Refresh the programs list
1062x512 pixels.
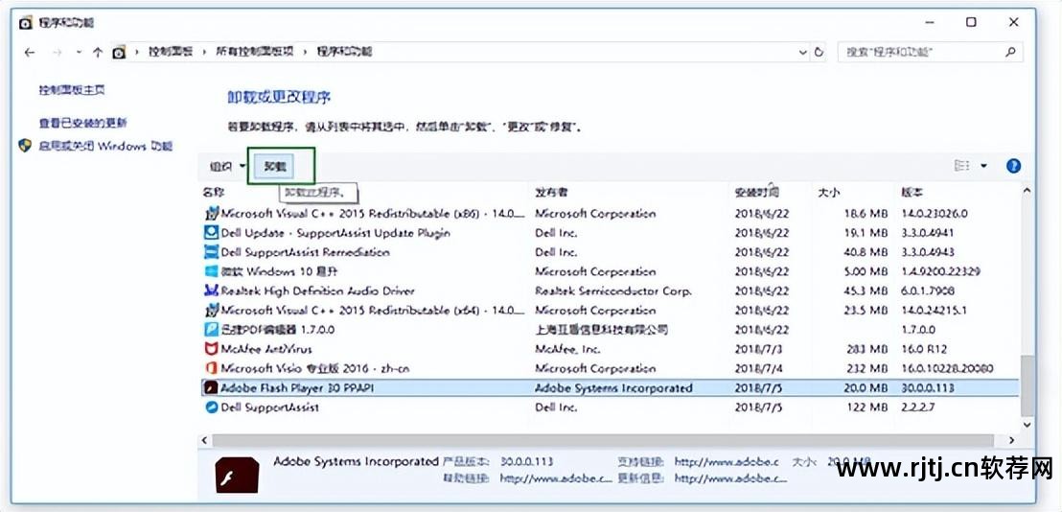tap(819, 52)
